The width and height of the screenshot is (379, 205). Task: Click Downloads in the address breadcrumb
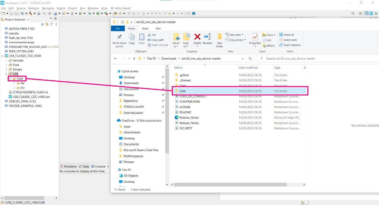click(169, 58)
